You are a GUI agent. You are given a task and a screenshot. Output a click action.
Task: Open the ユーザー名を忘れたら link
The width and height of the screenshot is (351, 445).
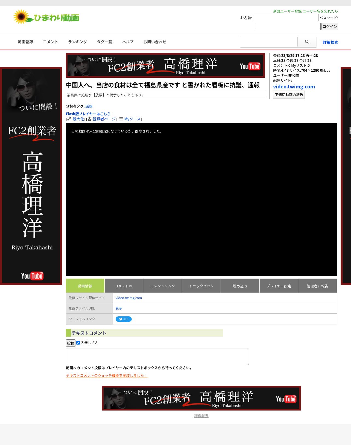click(x=320, y=11)
